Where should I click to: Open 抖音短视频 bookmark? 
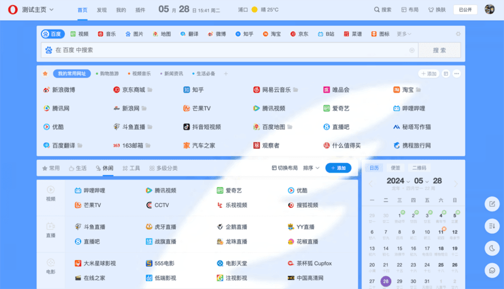pyautogui.click(x=202, y=127)
